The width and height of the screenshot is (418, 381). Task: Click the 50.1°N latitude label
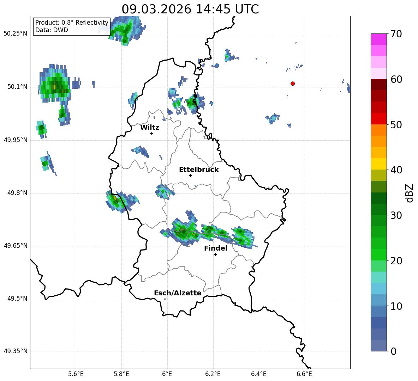(x=17, y=87)
